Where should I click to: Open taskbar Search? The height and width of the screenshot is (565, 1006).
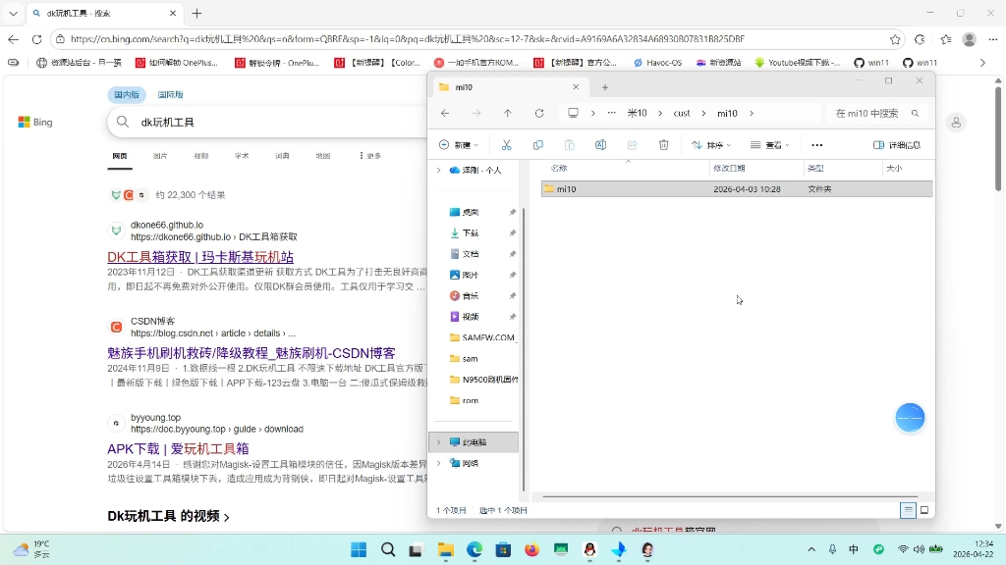click(387, 549)
